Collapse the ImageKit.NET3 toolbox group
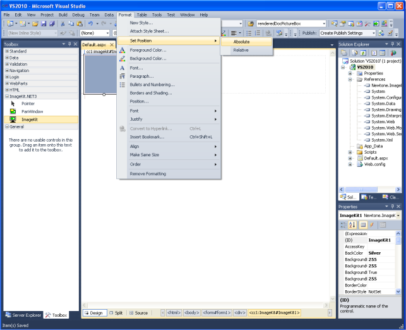This screenshot has height=330, width=406. [x=7, y=96]
